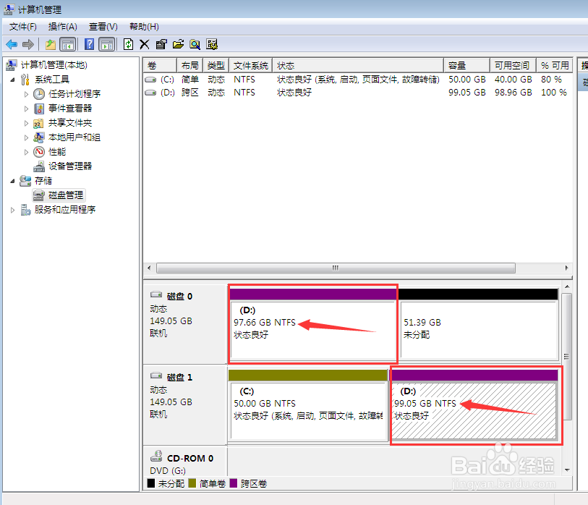Sort by the 状态 column header
The height and width of the screenshot is (505, 588).
[x=358, y=66]
